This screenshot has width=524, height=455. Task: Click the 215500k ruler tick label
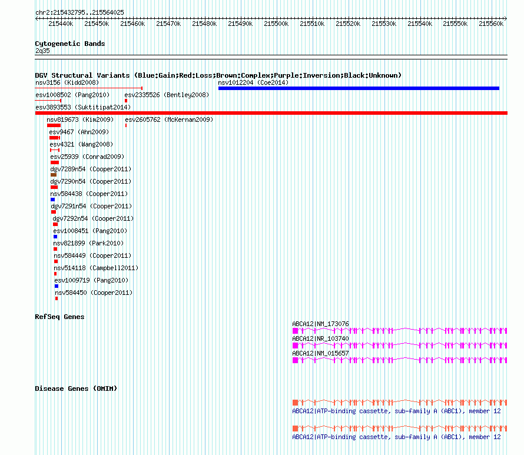[x=276, y=24]
